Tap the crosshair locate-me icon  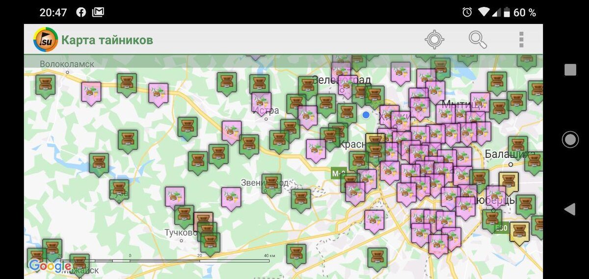pos(434,39)
